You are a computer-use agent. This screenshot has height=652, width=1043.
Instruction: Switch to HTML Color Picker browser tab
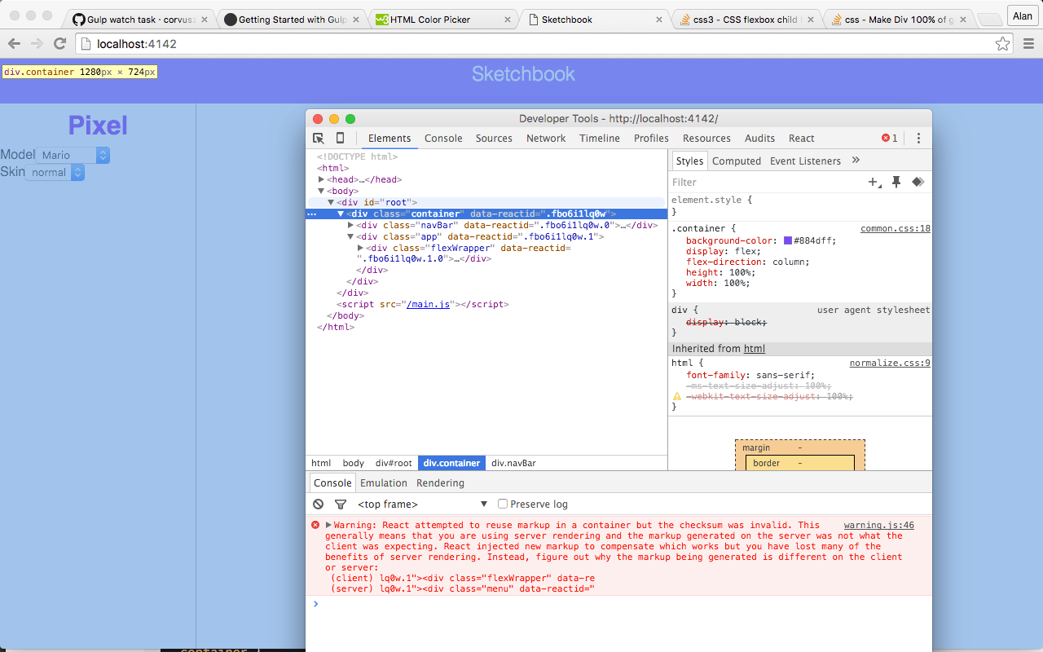[x=443, y=19]
